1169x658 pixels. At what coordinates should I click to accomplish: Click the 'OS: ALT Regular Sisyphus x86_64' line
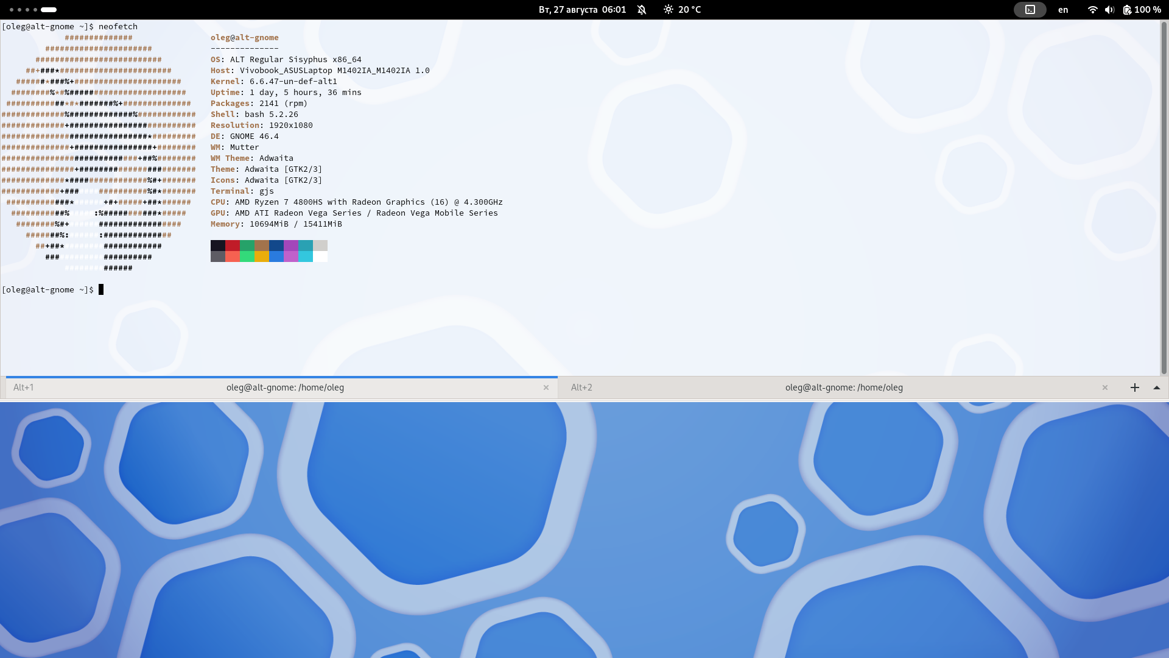(286, 60)
